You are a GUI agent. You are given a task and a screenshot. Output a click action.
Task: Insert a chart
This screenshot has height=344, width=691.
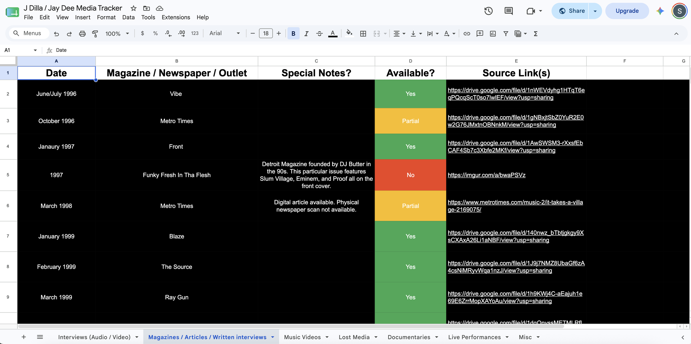point(493,34)
